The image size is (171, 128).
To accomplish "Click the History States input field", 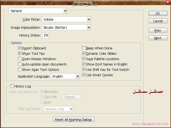I will click(45, 35).
